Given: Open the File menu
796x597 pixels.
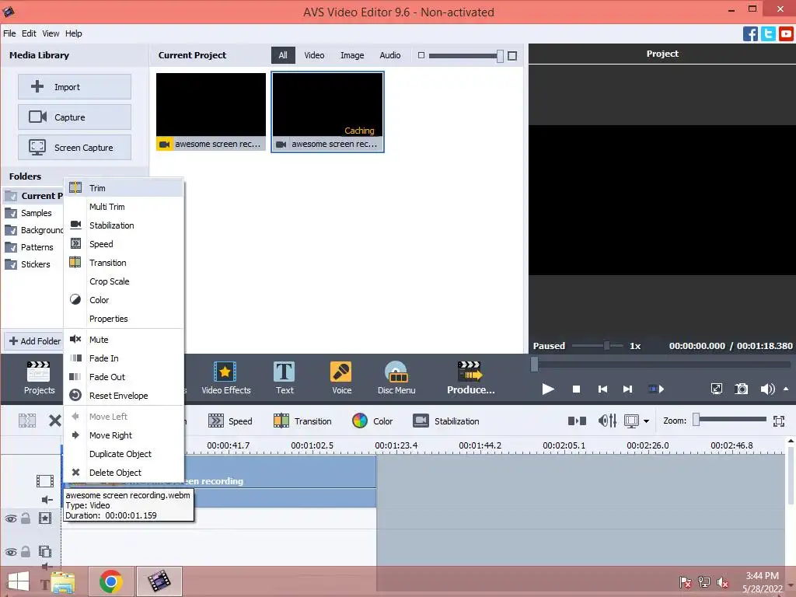Looking at the screenshot, I should coord(9,33).
